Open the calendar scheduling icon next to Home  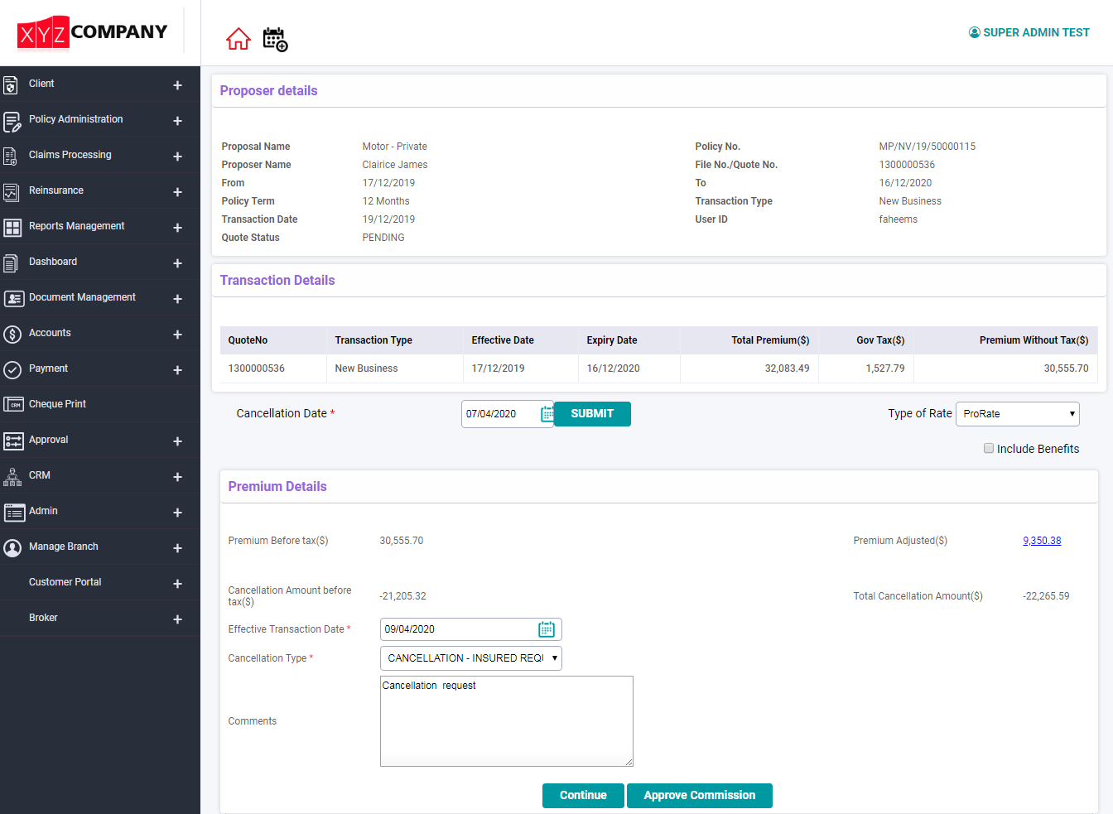[x=275, y=39]
